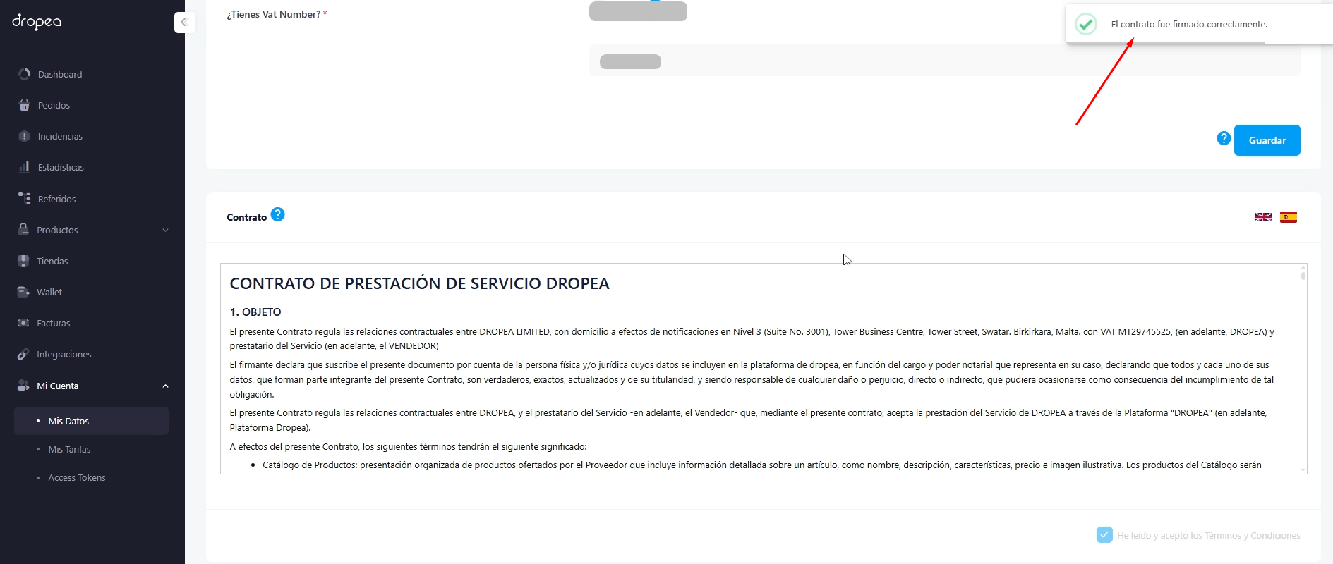
Task: Collapse the Mi Cuenta submenu
Action: (92, 386)
